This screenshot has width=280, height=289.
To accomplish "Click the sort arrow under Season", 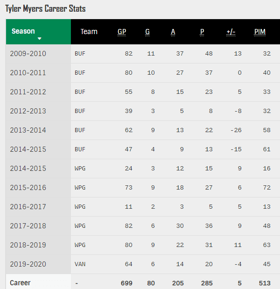I will (40, 39).
